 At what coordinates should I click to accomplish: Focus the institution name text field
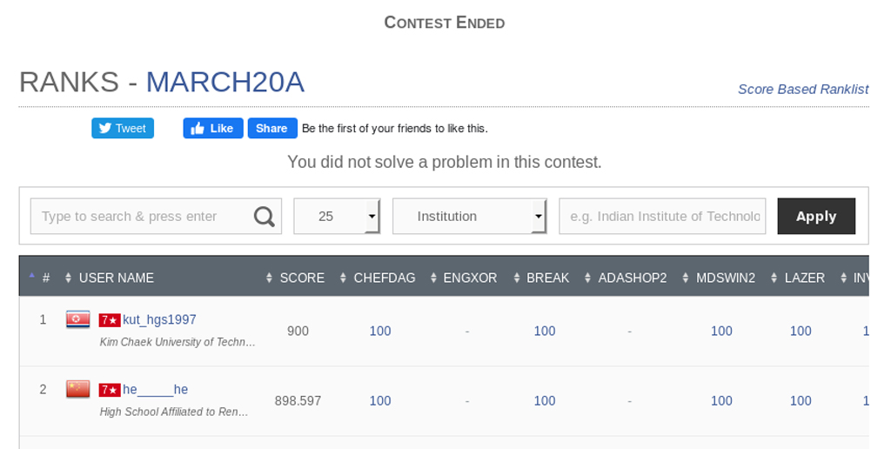[662, 217]
